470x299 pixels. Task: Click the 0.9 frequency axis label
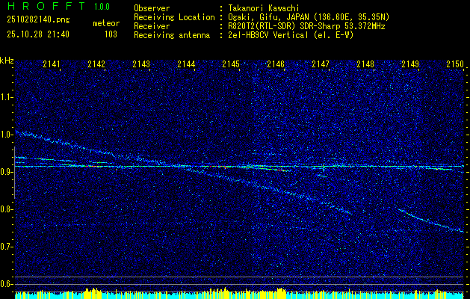5,172
